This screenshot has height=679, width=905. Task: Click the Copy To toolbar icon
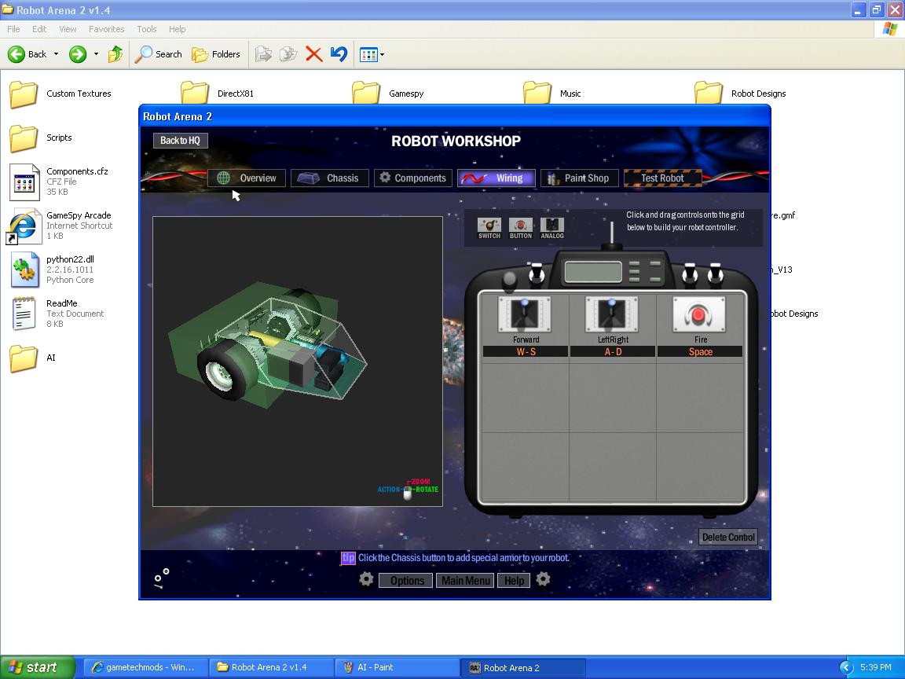tap(288, 54)
